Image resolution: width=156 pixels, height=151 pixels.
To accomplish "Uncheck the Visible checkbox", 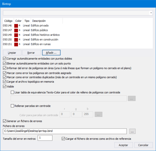I will click(x=4, y=87).
